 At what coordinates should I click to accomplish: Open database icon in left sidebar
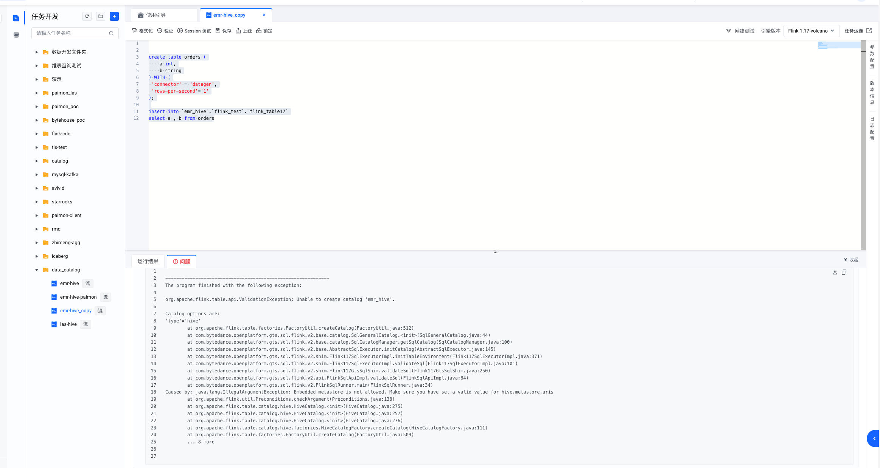pos(16,35)
